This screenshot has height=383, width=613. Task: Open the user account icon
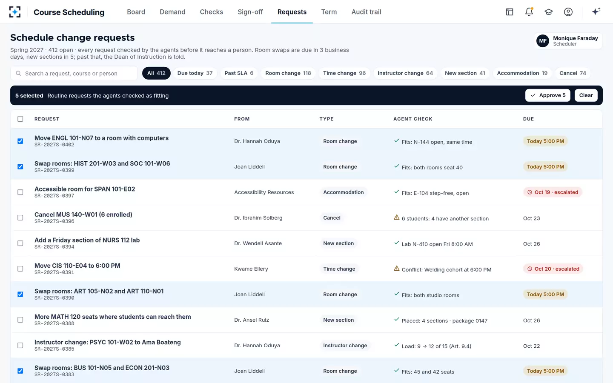pos(568,12)
